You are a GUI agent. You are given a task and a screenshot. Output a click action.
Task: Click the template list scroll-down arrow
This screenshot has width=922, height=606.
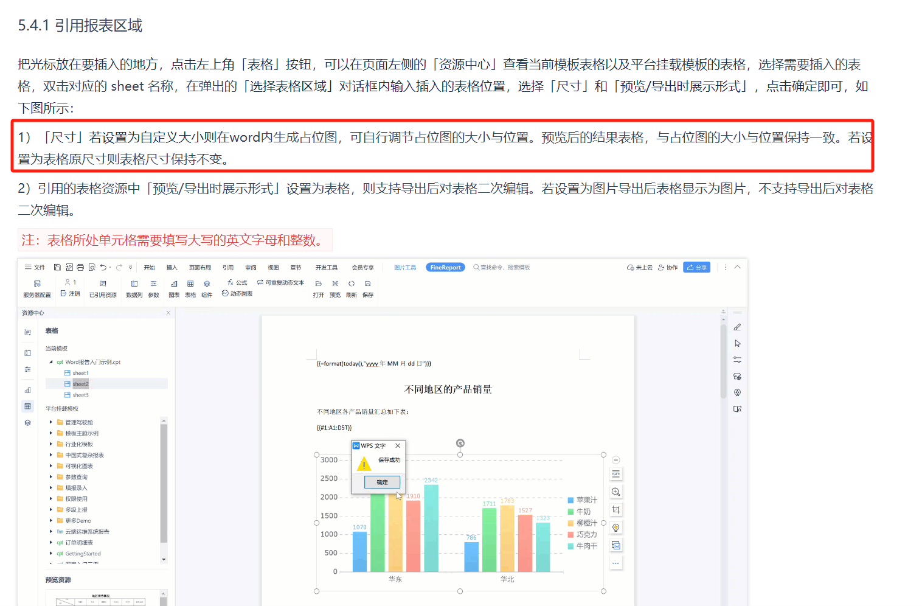pos(164,559)
